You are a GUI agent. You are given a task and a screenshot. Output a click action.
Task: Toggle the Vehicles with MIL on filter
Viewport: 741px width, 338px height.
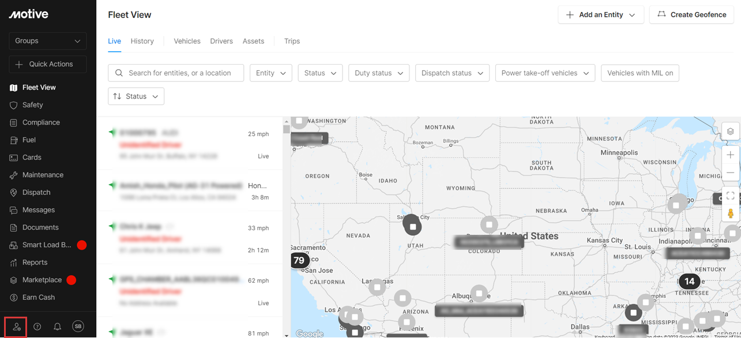[x=640, y=73]
